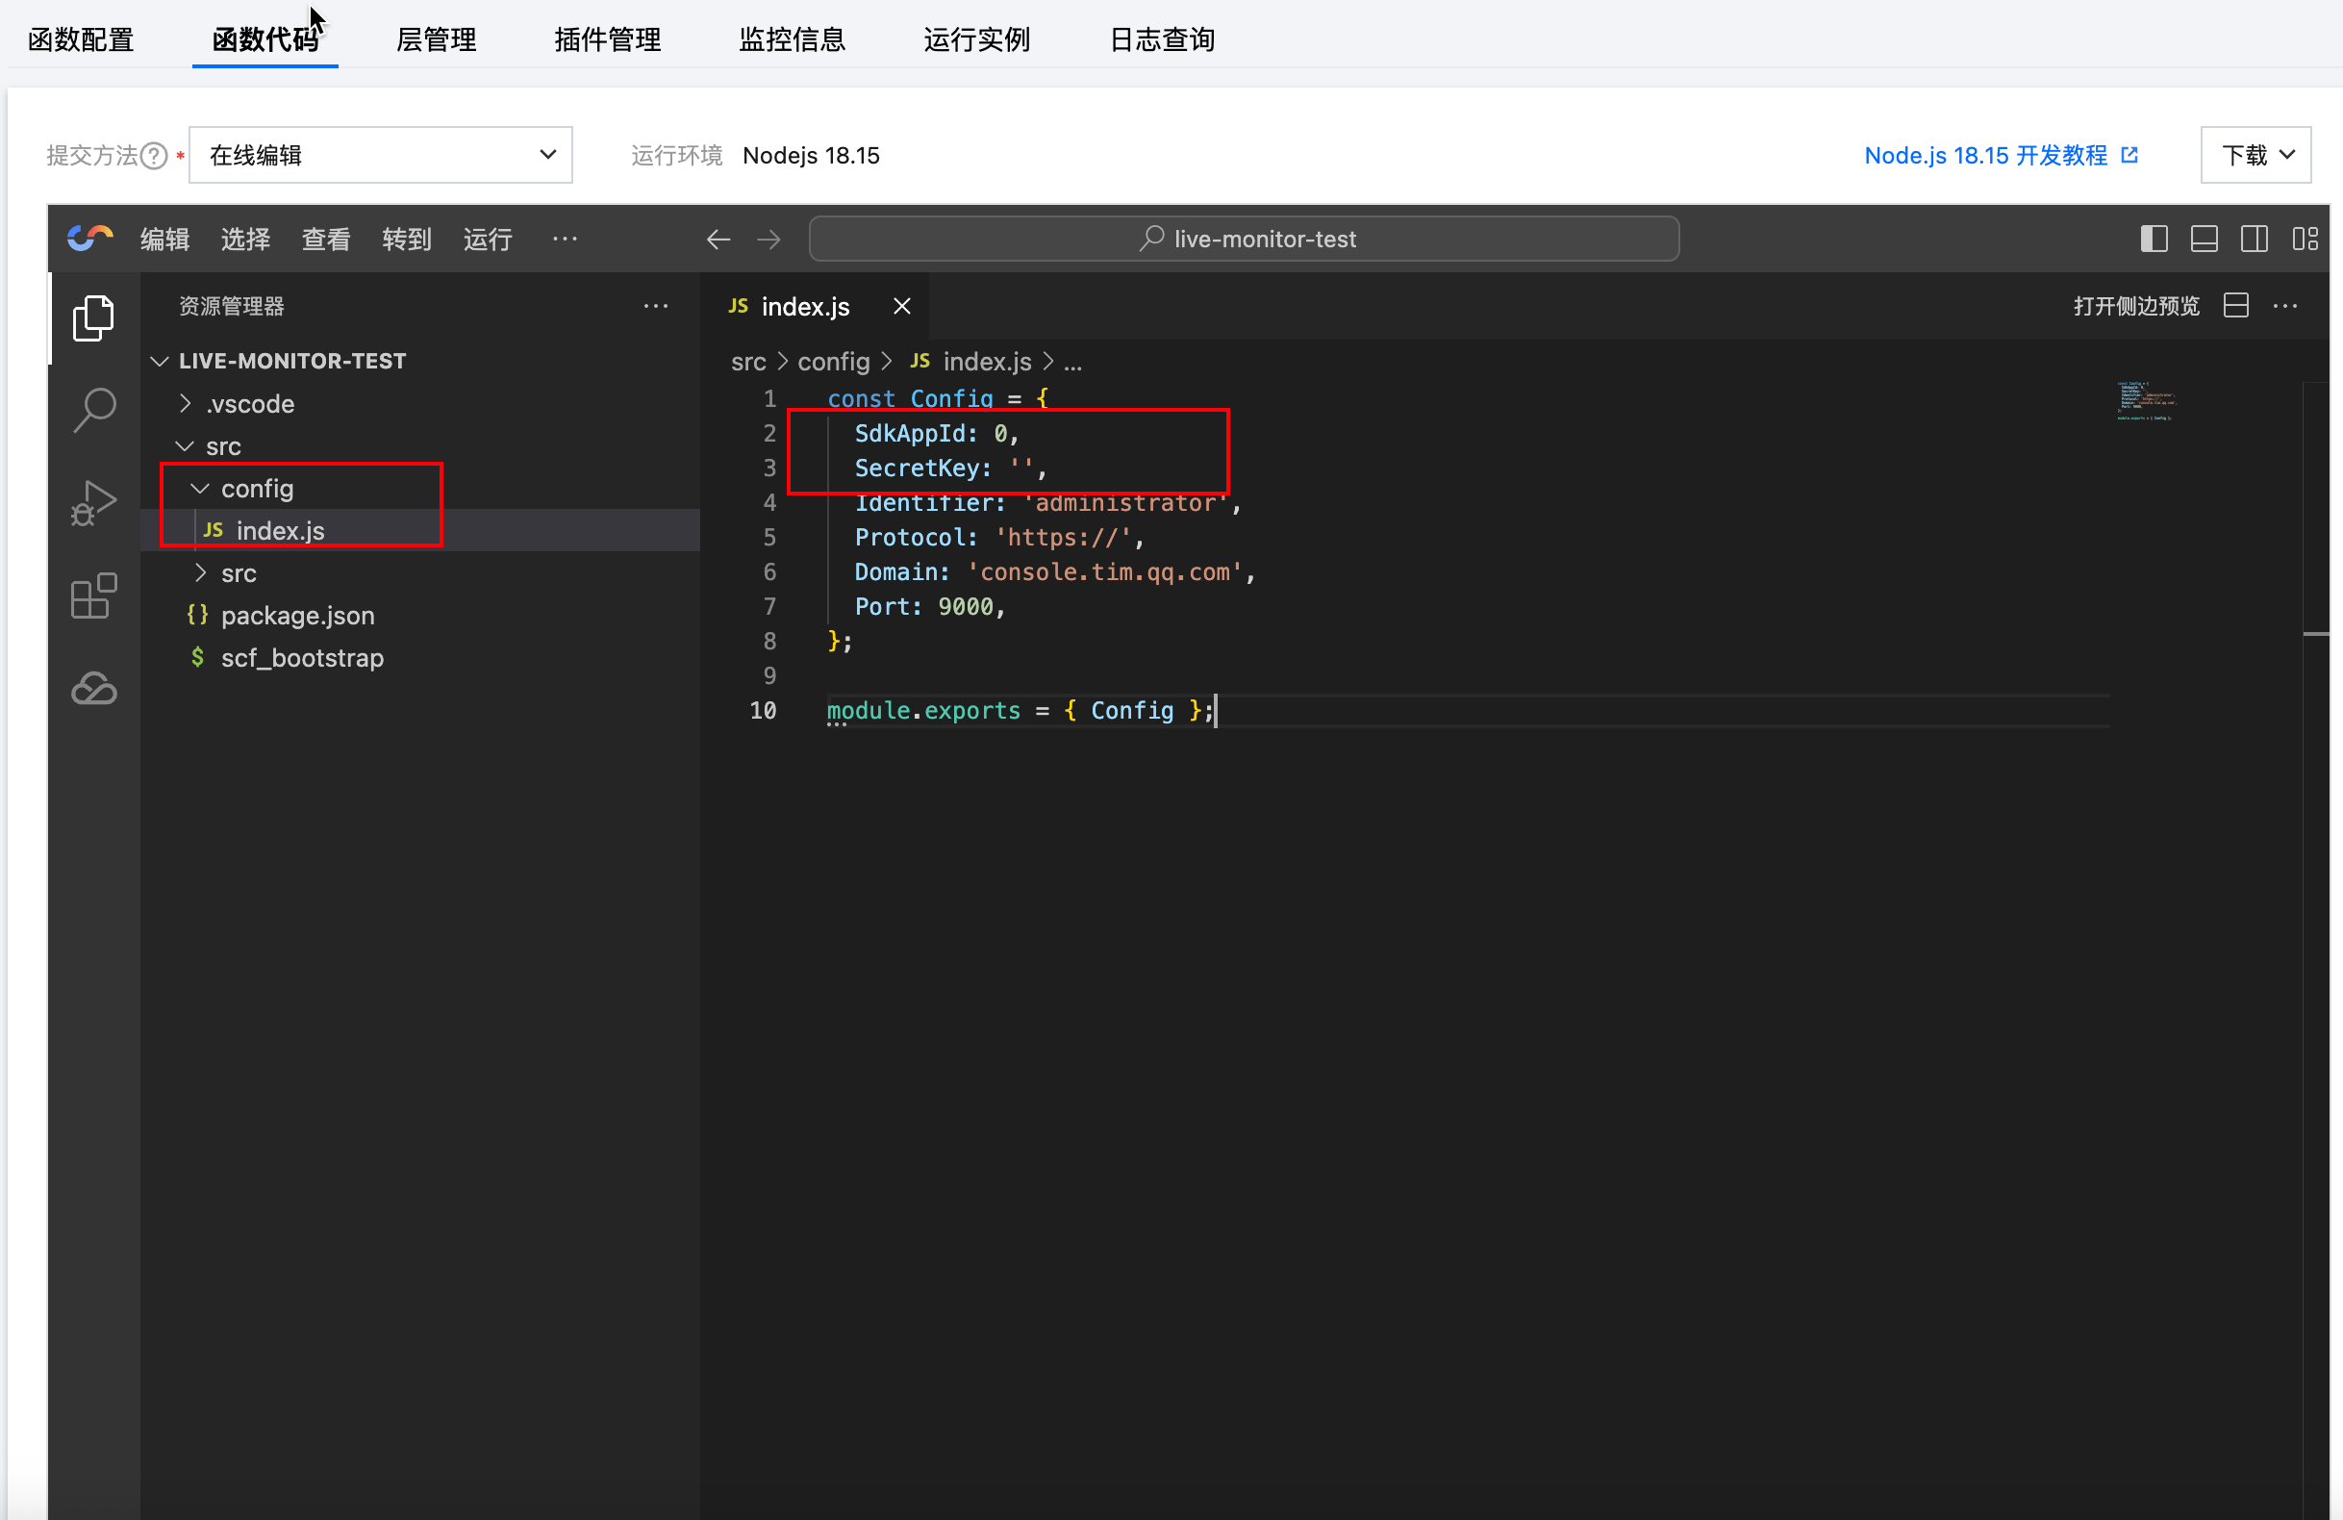Click the live-monitor-test search field
Viewport: 2343px width, 1520px height.
(x=1244, y=240)
